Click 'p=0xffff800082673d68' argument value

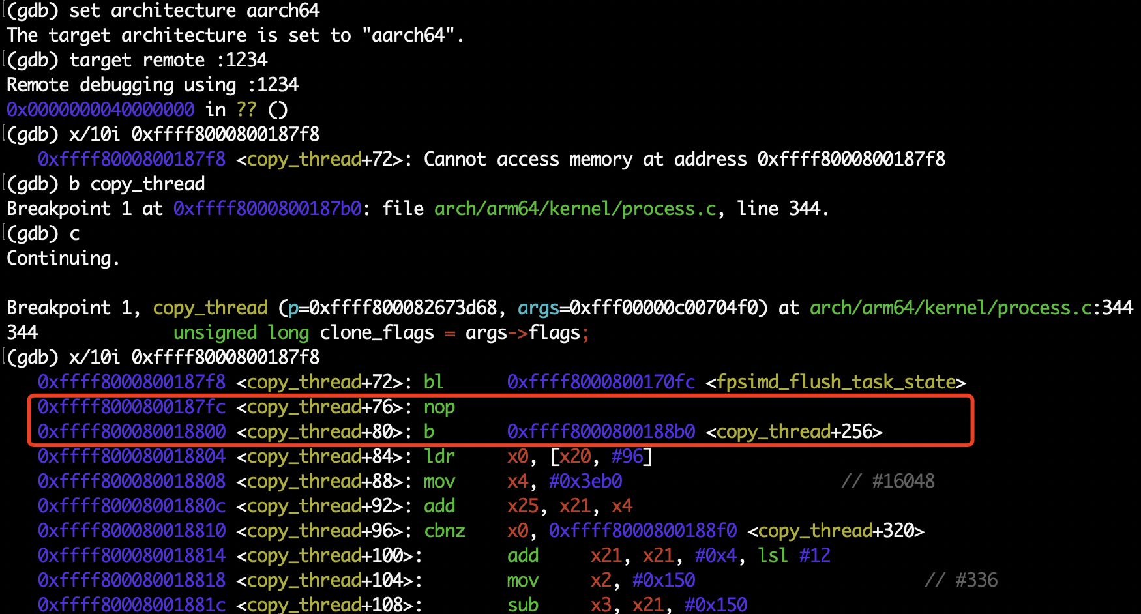point(392,308)
